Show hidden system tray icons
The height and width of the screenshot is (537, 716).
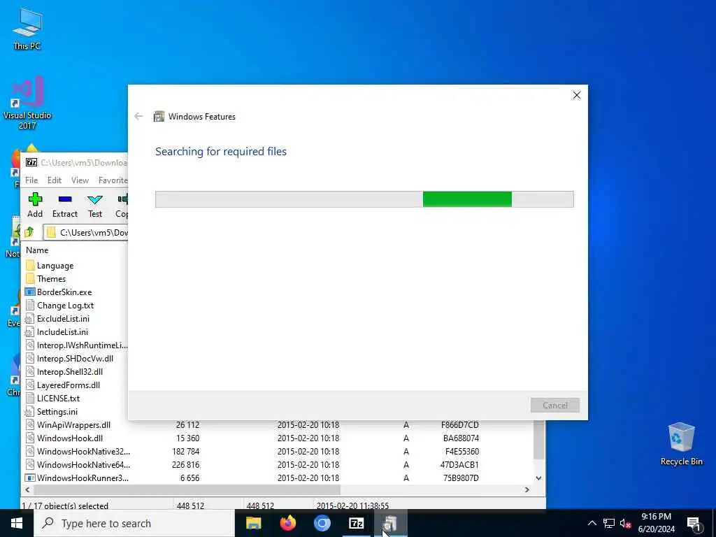point(592,523)
